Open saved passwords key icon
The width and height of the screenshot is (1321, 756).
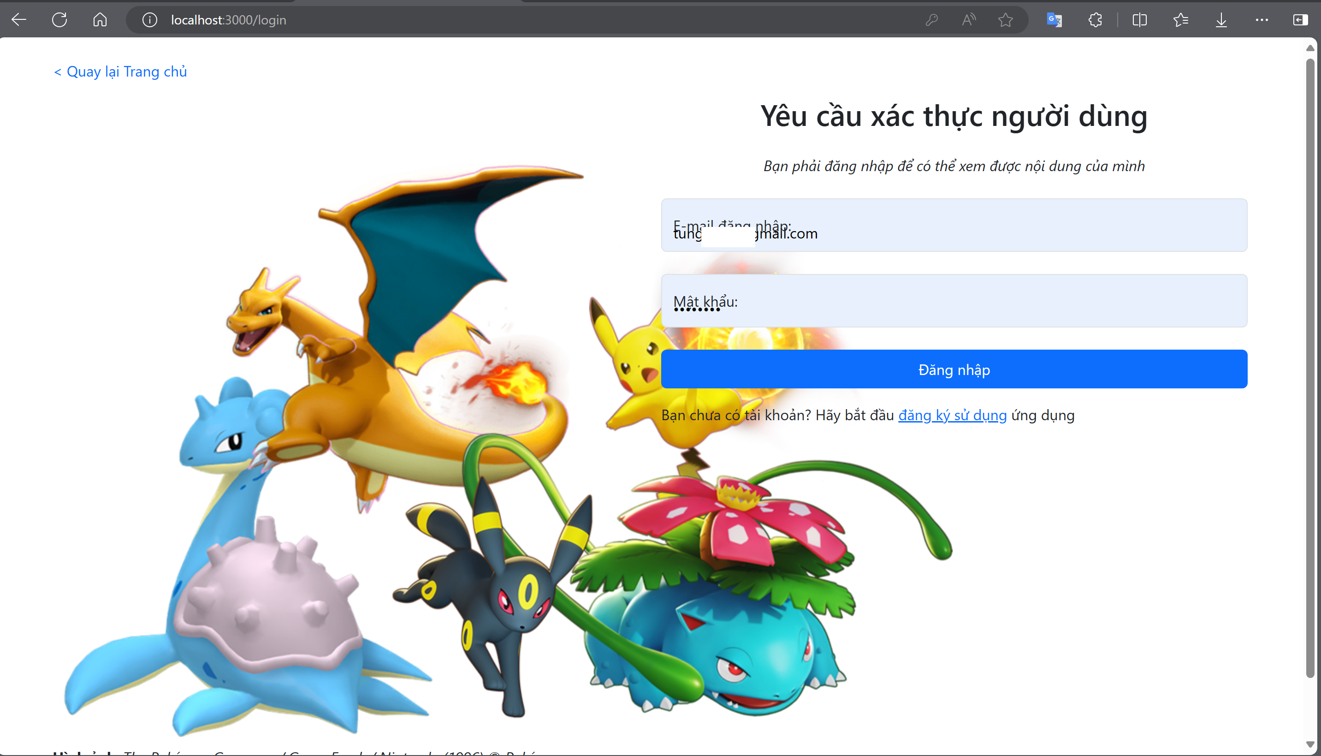click(932, 20)
